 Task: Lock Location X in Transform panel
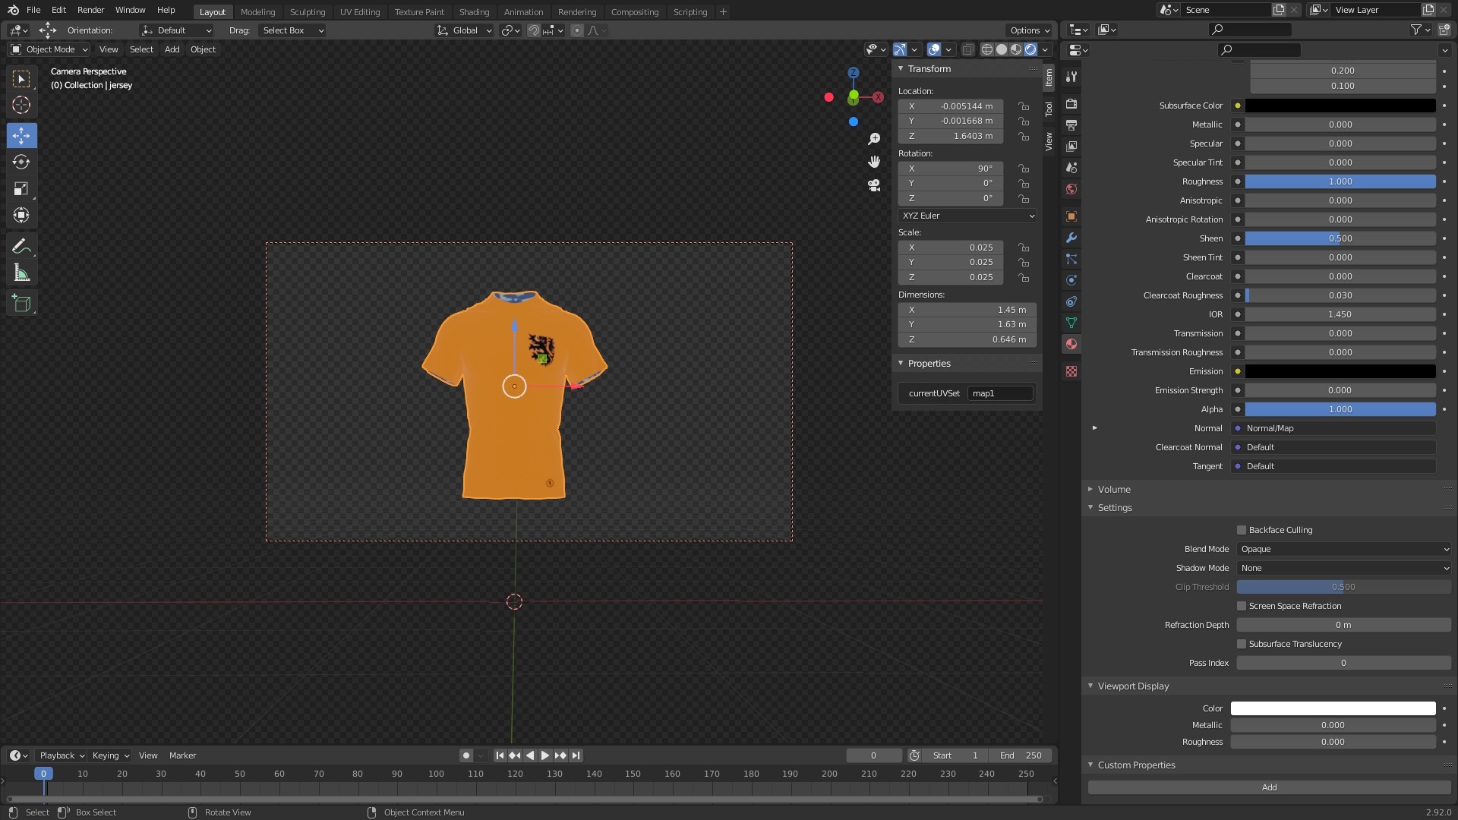(1024, 106)
